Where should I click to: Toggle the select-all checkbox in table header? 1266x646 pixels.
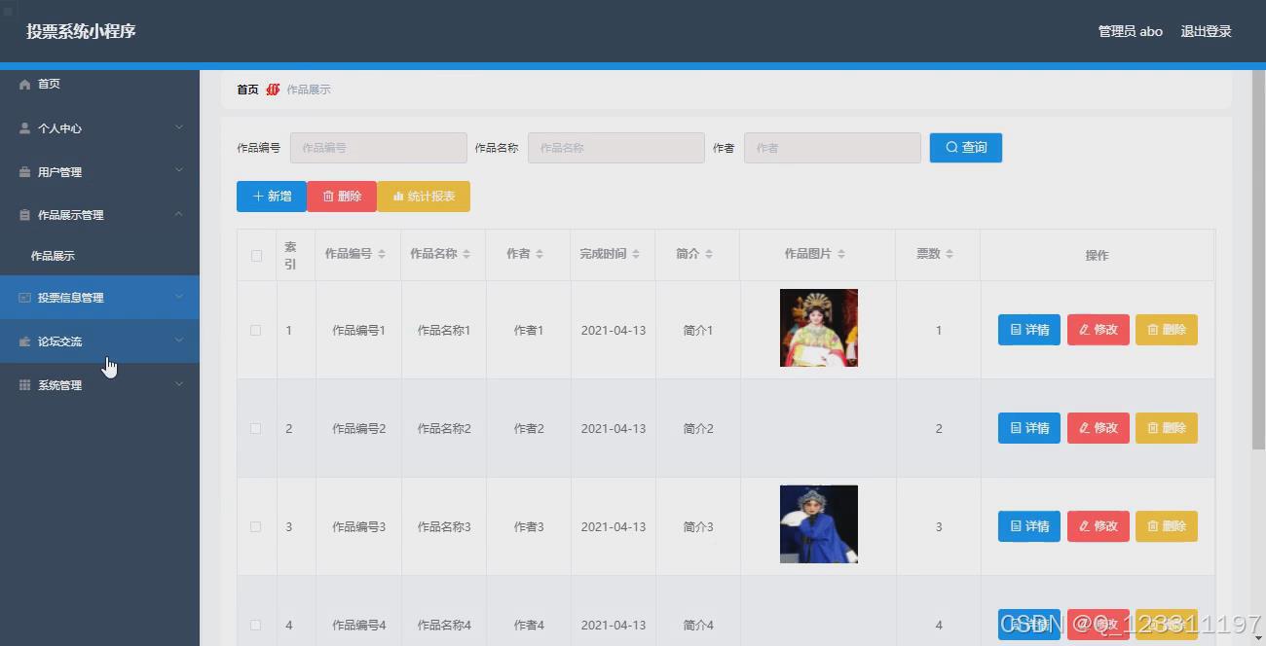(256, 255)
